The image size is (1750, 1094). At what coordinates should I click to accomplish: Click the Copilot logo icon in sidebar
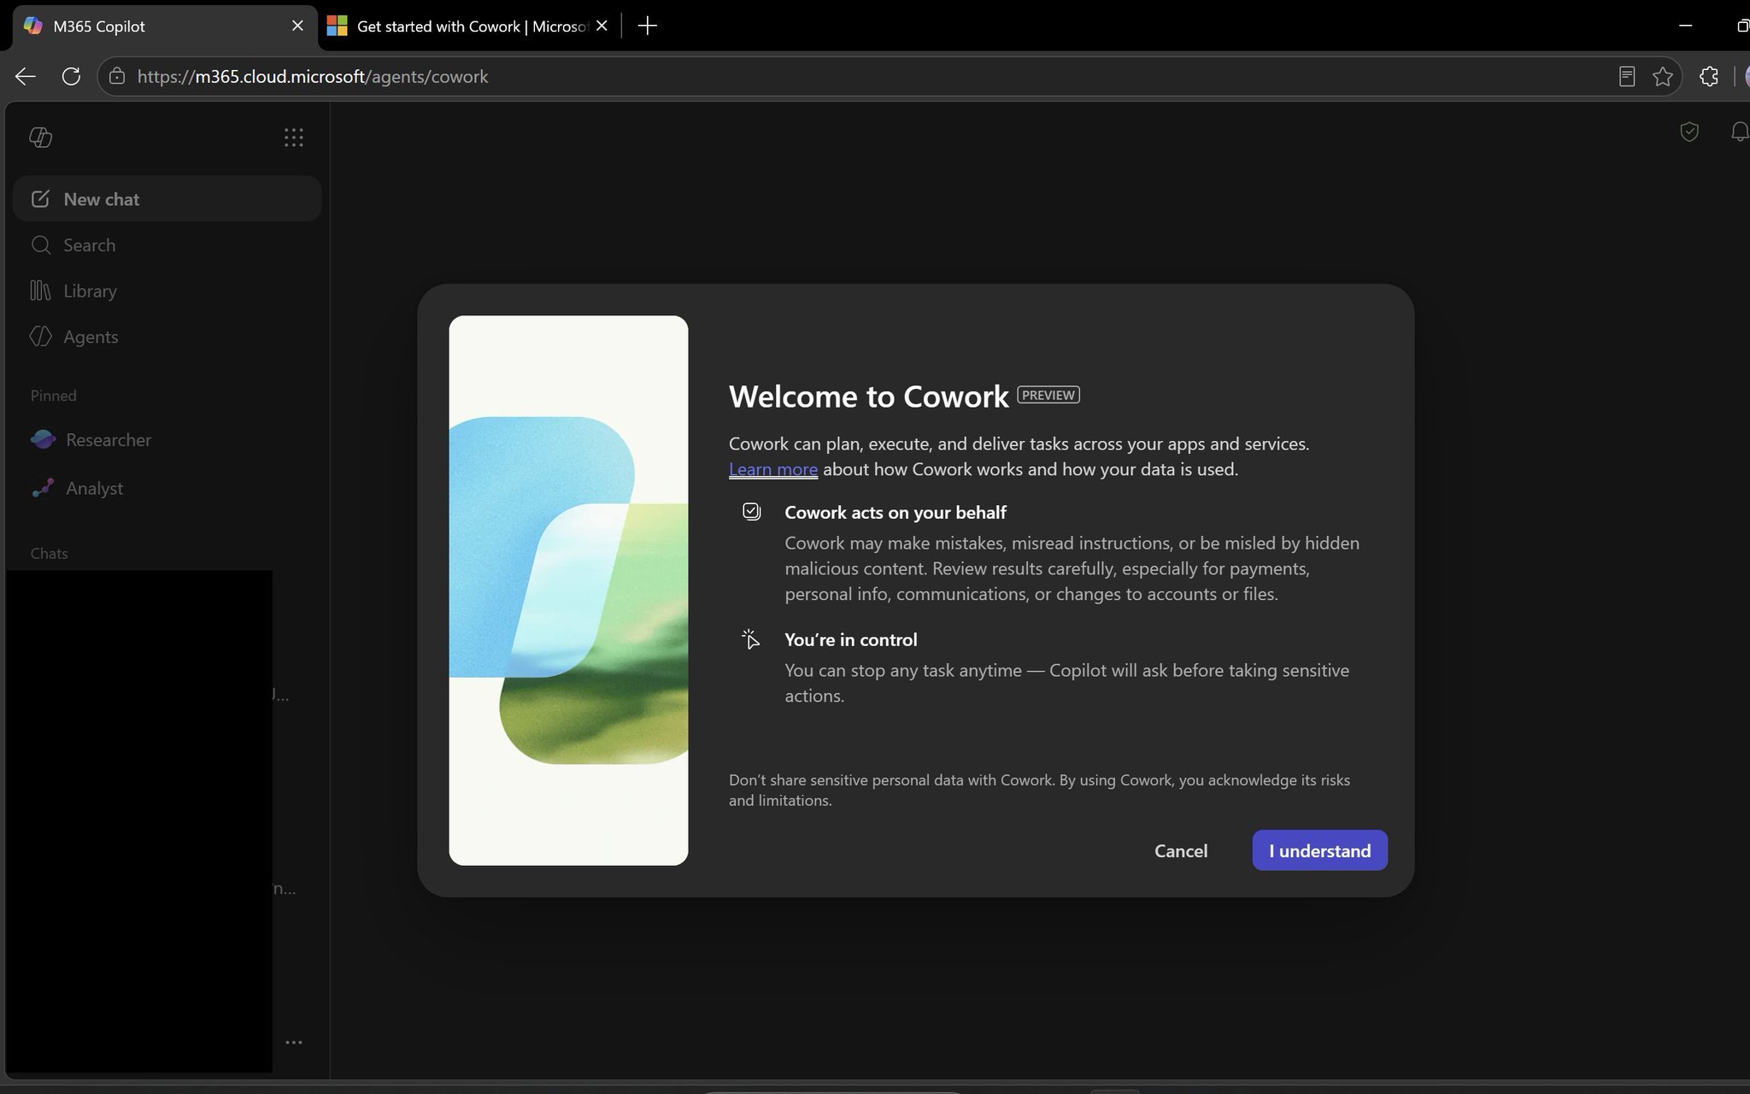pos(40,137)
